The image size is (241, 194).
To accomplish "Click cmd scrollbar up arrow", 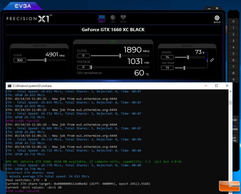I will pyautogui.click(x=230, y=92).
